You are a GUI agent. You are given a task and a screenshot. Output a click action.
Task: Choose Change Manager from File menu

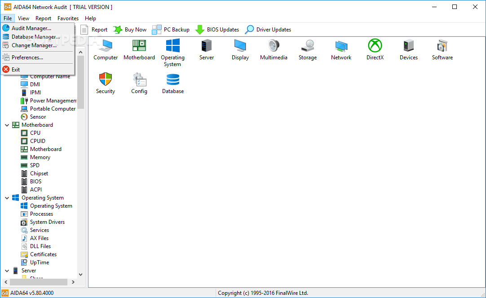pos(37,45)
